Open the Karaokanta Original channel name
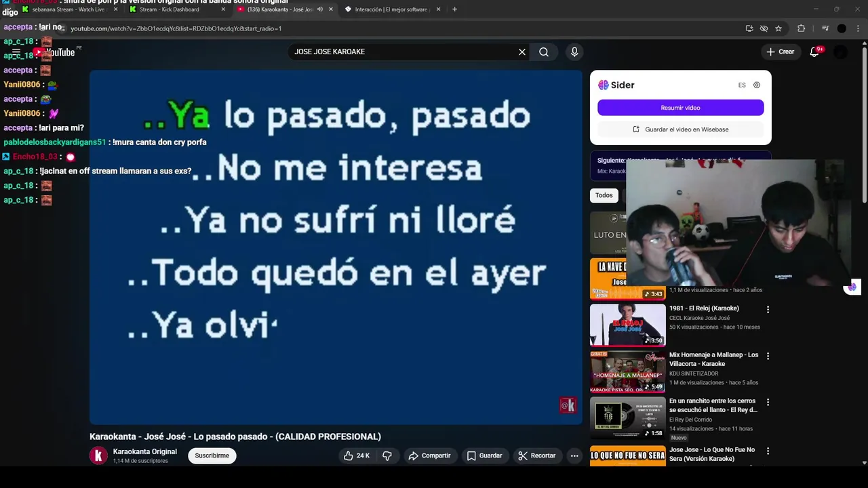 pyautogui.click(x=144, y=452)
